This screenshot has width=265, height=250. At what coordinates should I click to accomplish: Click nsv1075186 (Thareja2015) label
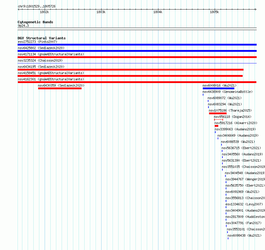click(230, 110)
